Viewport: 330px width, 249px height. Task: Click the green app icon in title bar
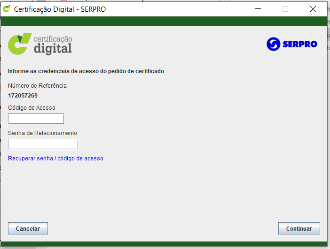[x=7, y=8]
